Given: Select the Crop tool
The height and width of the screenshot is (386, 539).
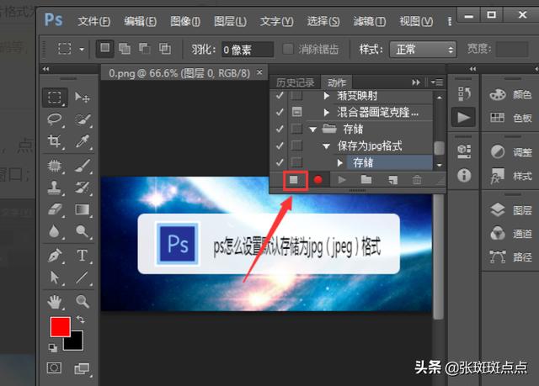Looking at the screenshot, I should (56, 141).
